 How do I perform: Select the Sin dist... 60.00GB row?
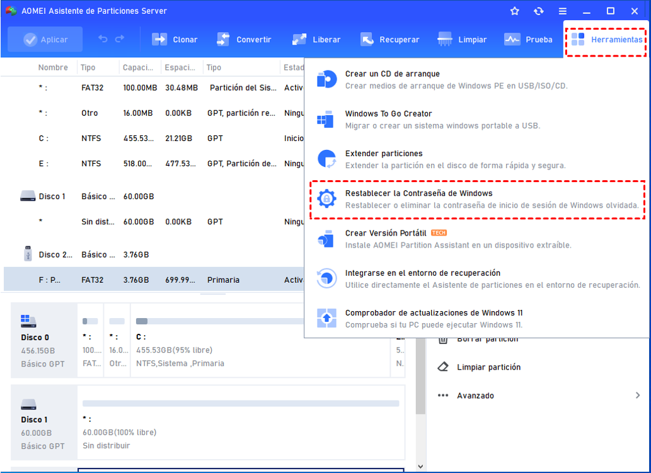(x=154, y=222)
